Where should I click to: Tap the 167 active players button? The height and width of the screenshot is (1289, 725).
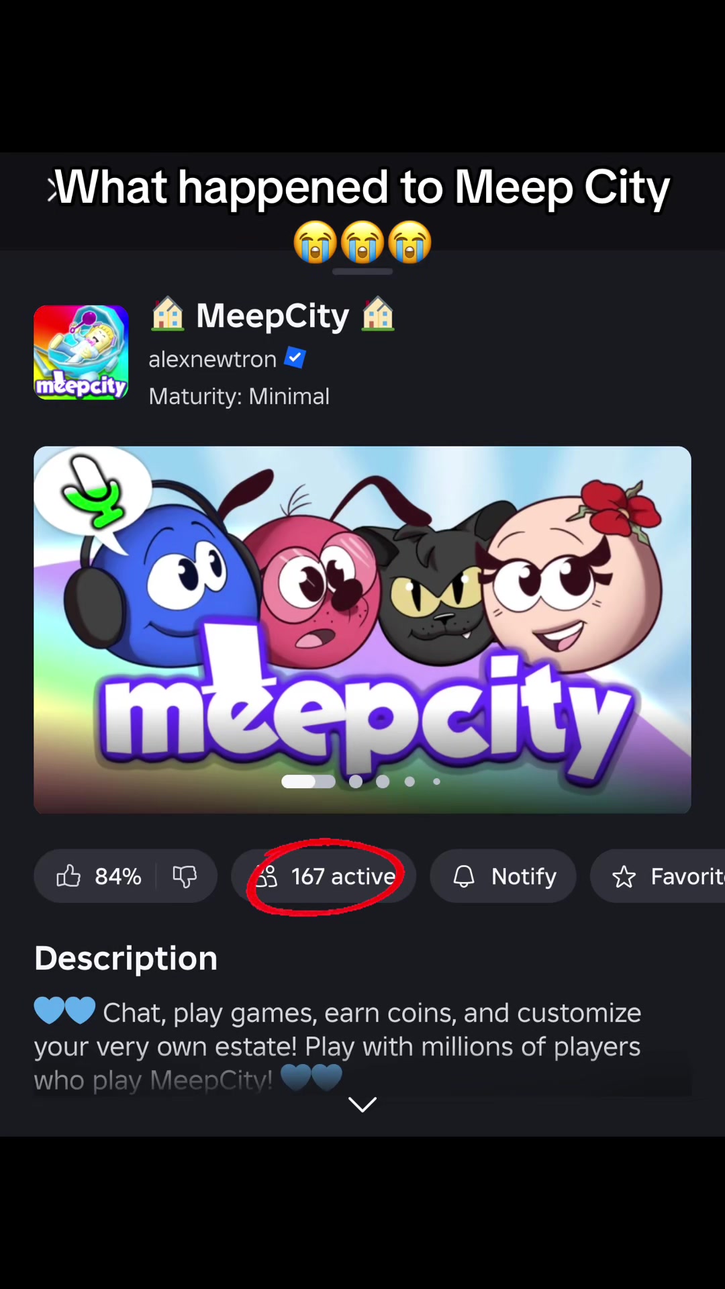tap(324, 876)
